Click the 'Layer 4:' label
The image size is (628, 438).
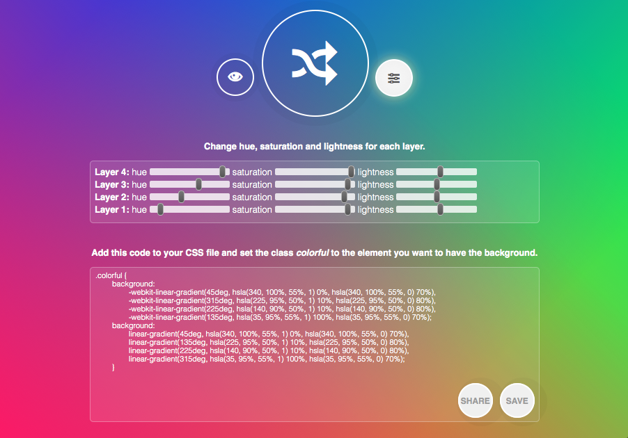(111, 172)
